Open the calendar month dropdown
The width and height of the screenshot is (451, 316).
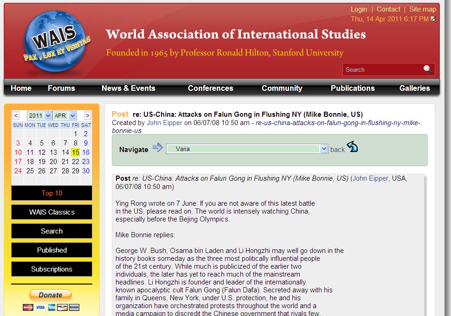click(x=64, y=115)
